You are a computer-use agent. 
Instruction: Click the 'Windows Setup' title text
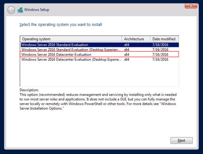37,10
